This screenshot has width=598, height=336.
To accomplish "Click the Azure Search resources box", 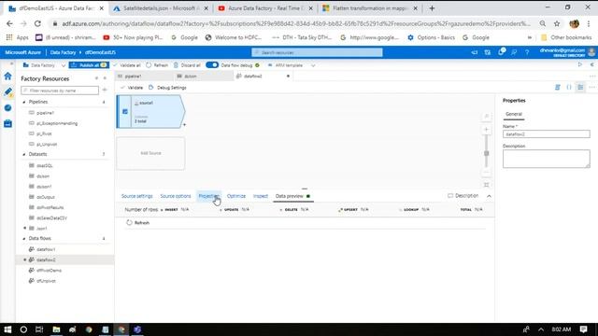I will click(x=317, y=52).
